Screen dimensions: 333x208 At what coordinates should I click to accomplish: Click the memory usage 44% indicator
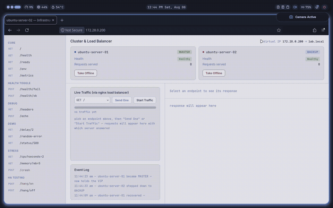coord(42,7)
